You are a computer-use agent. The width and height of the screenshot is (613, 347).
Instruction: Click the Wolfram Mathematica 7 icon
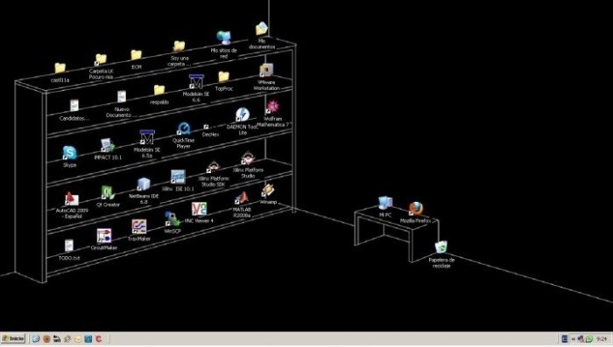coord(272,107)
